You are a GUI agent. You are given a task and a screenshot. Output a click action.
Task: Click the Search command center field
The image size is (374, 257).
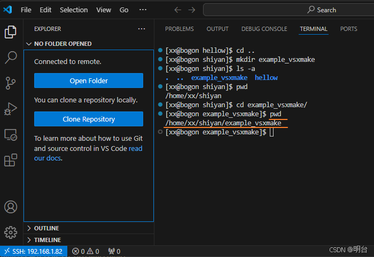(289, 10)
